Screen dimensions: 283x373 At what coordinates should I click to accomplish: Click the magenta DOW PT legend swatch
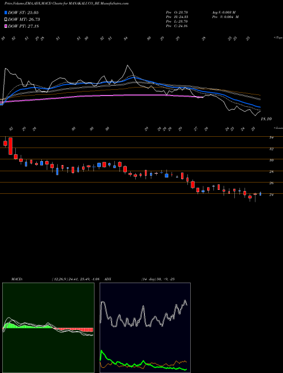tap(6, 26)
